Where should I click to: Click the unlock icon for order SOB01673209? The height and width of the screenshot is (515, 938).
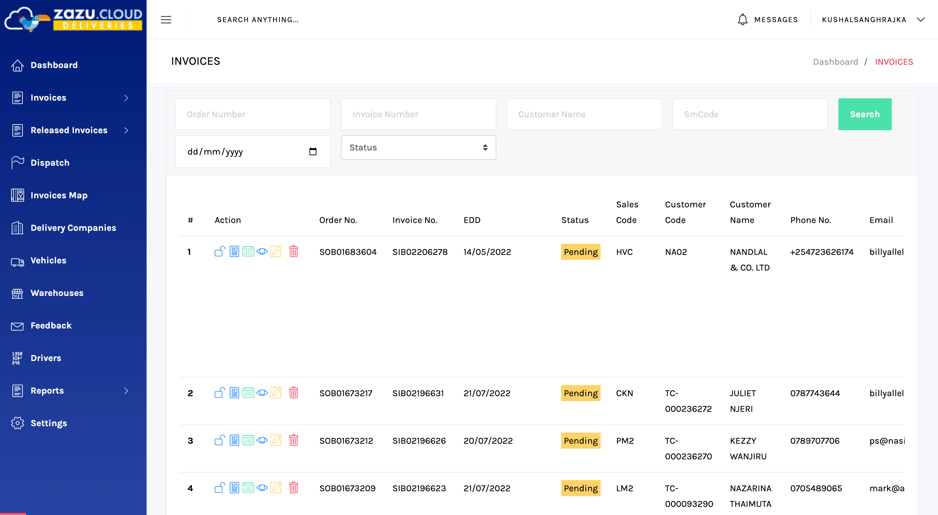[x=220, y=488]
